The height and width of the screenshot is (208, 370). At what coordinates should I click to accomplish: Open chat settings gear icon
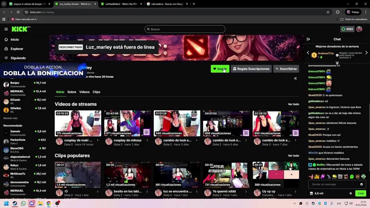pyautogui.click(x=351, y=194)
